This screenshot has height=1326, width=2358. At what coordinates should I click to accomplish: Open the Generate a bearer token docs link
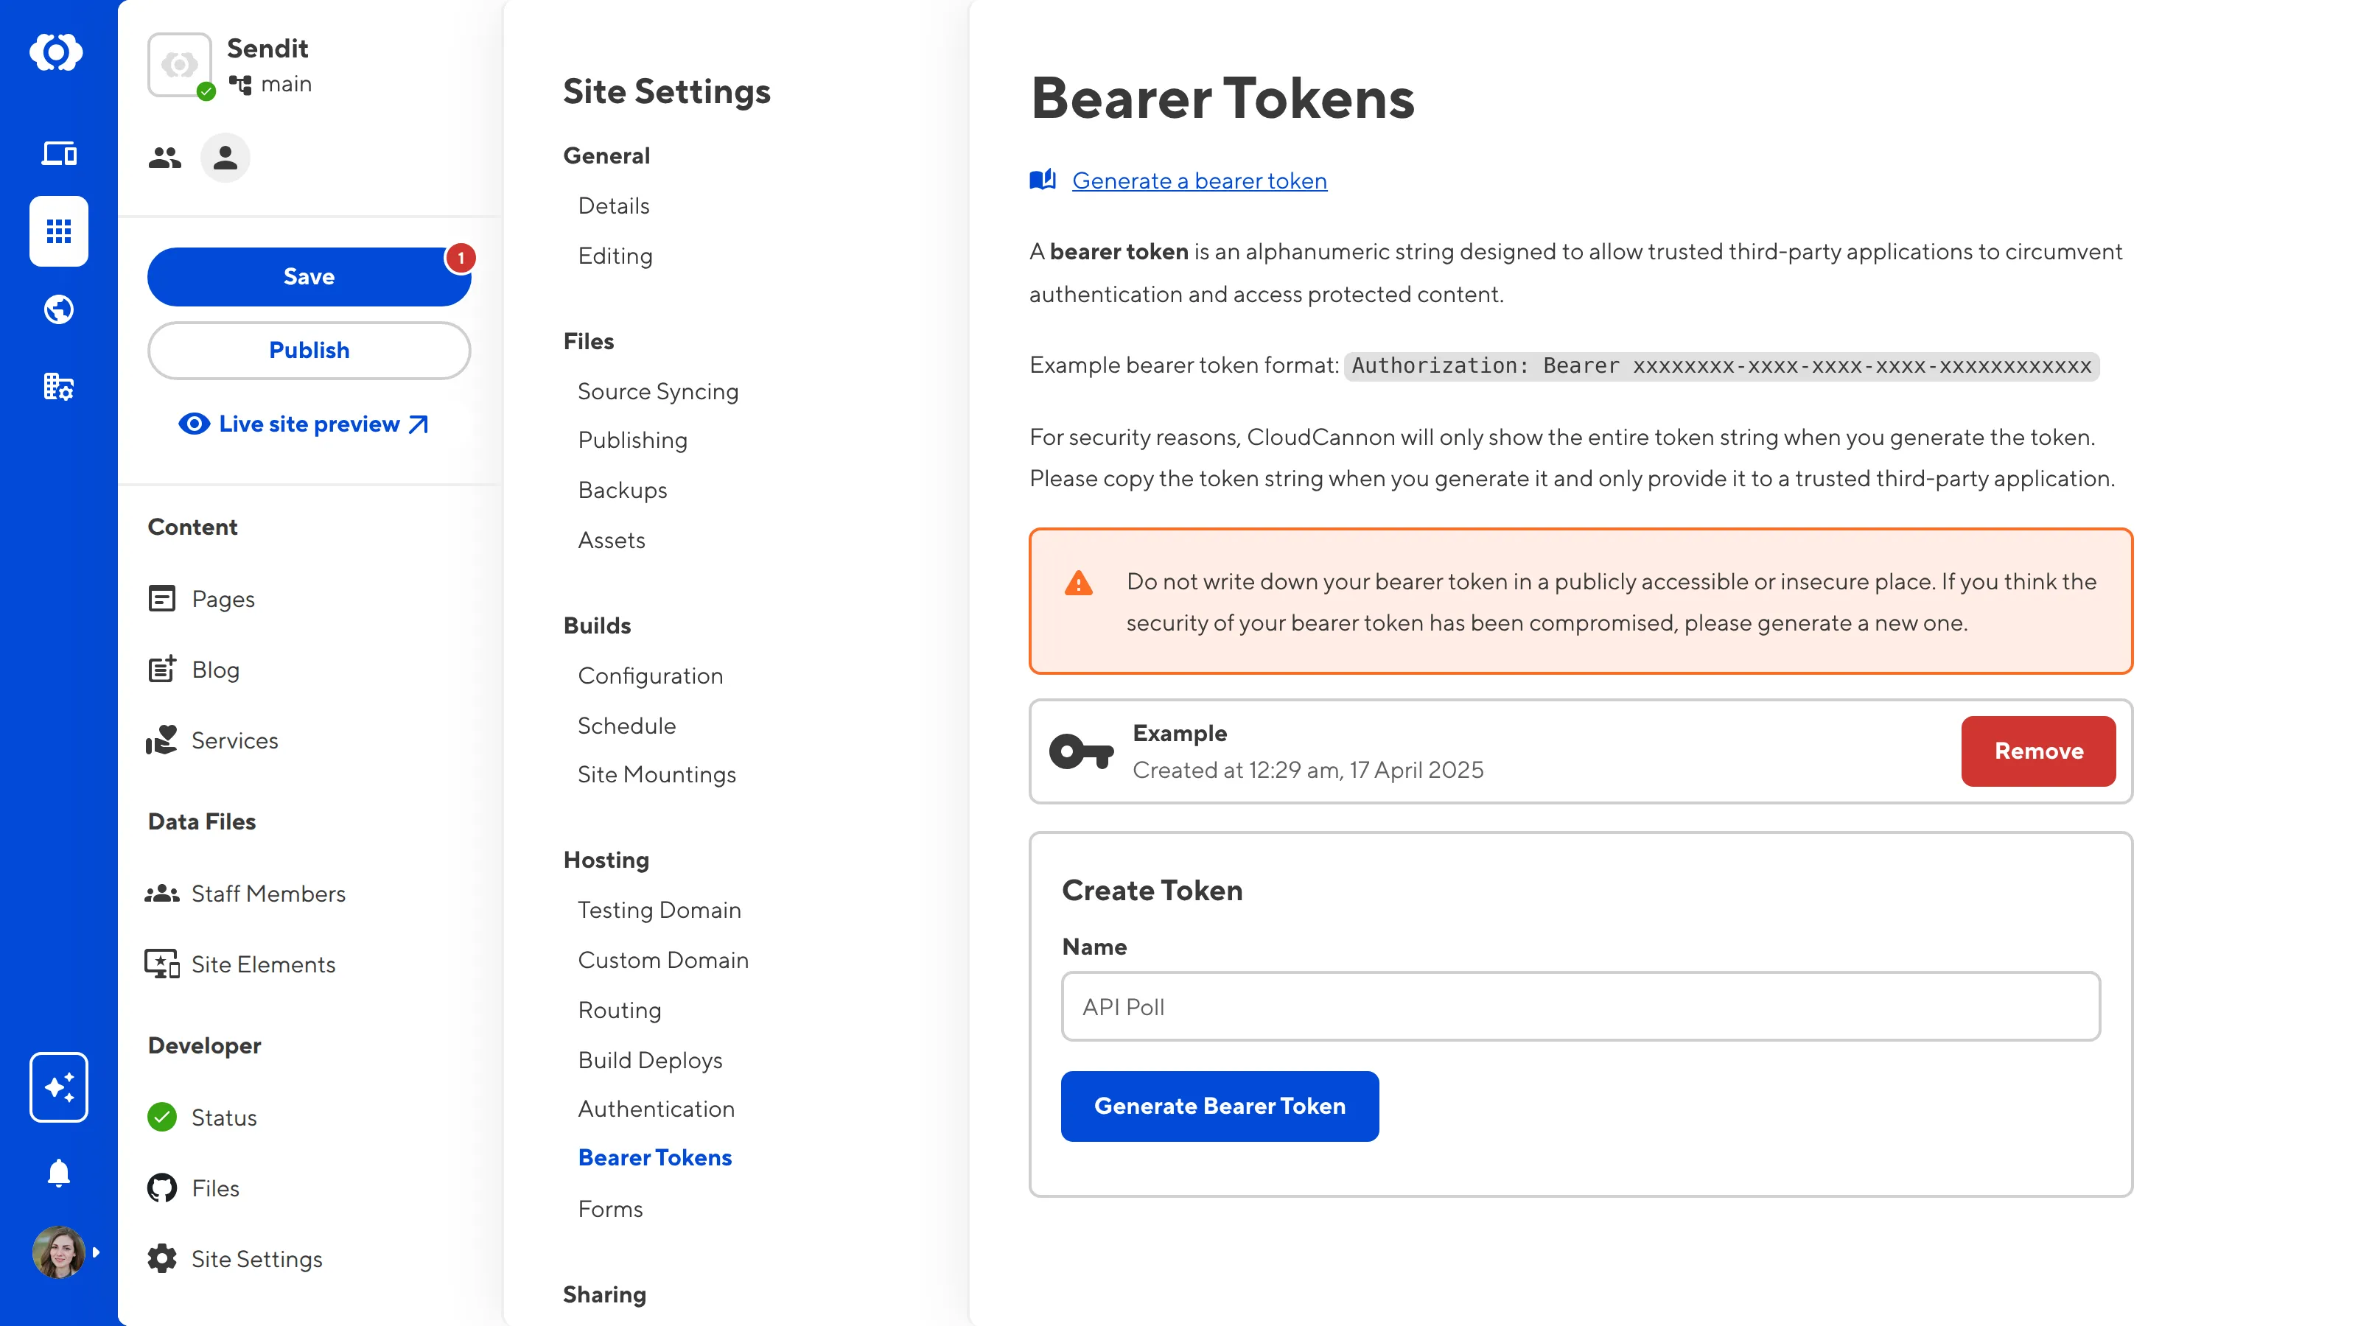click(x=1199, y=180)
